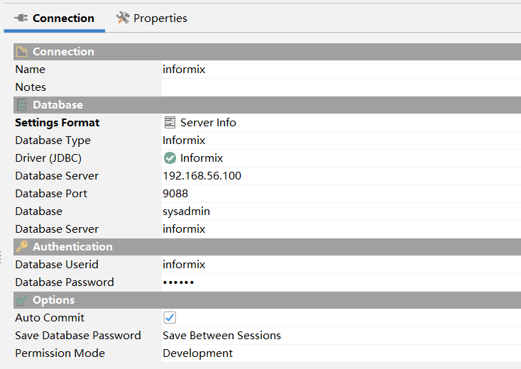Screen dimensions: 521x369
Task: Click the Options section checkmark icon
Action: (21, 300)
